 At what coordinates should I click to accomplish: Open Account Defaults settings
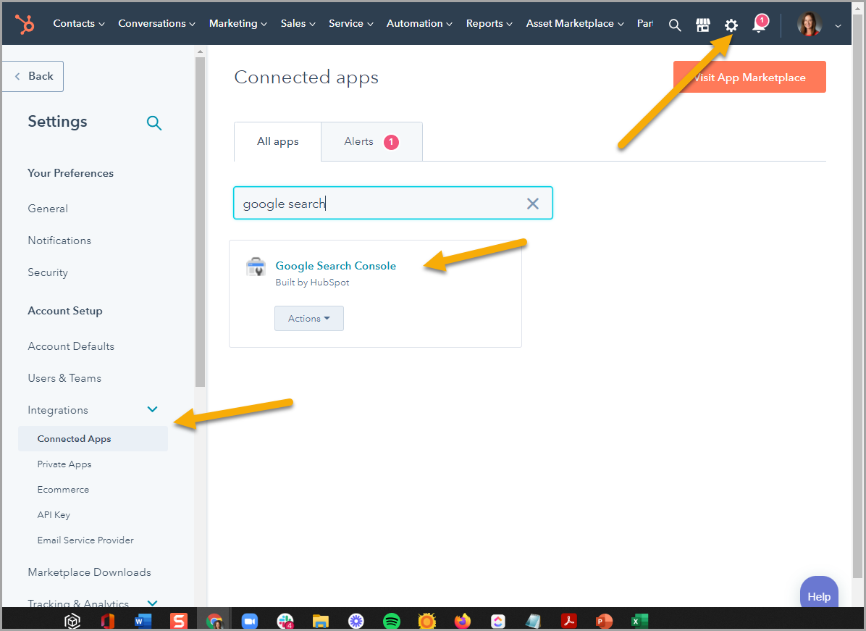click(71, 346)
